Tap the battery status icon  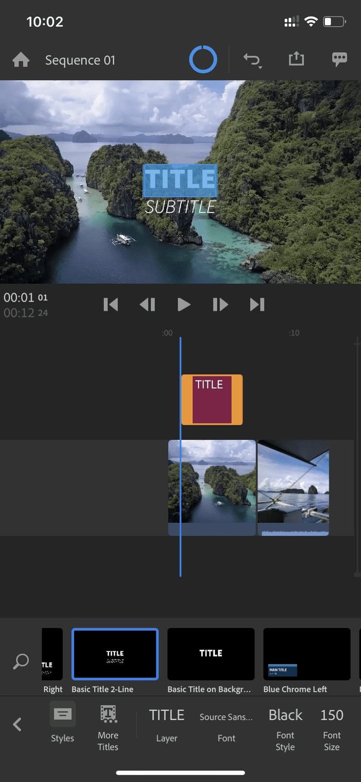point(334,22)
